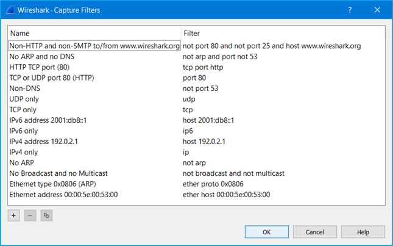Click the 'port 80' filter expression
Viewport: 393px width, 246px height.
click(194, 78)
